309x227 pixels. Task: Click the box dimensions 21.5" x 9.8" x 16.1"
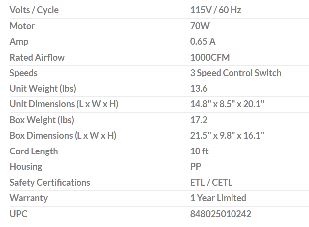pyautogui.click(x=227, y=136)
